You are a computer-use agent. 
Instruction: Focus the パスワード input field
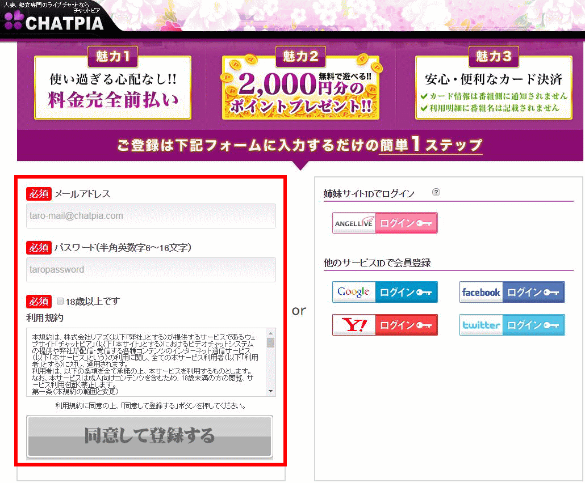tap(151, 270)
